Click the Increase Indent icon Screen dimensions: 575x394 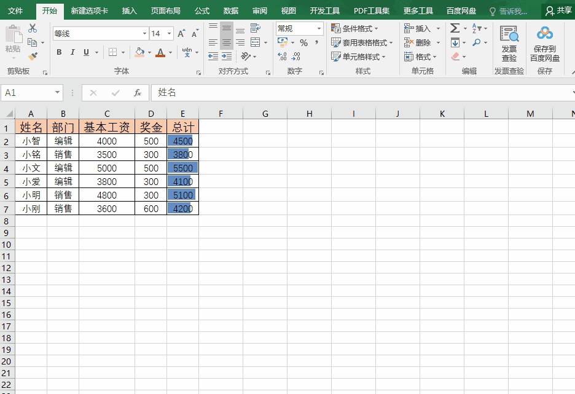tap(227, 56)
